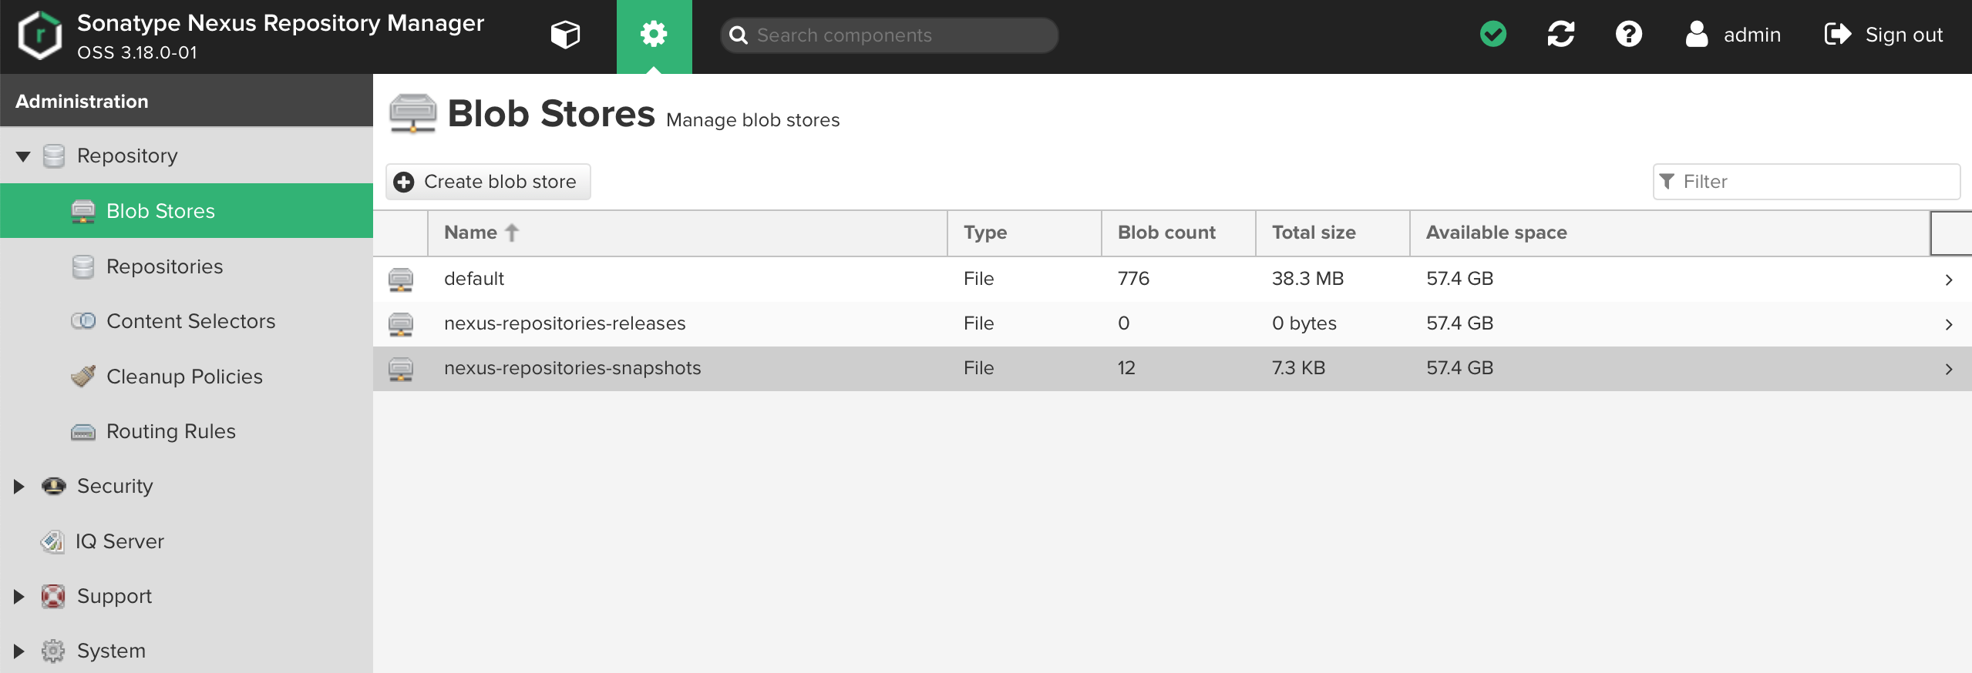Sort by the Type column header
This screenshot has height=673, width=1972.
point(1025,233)
